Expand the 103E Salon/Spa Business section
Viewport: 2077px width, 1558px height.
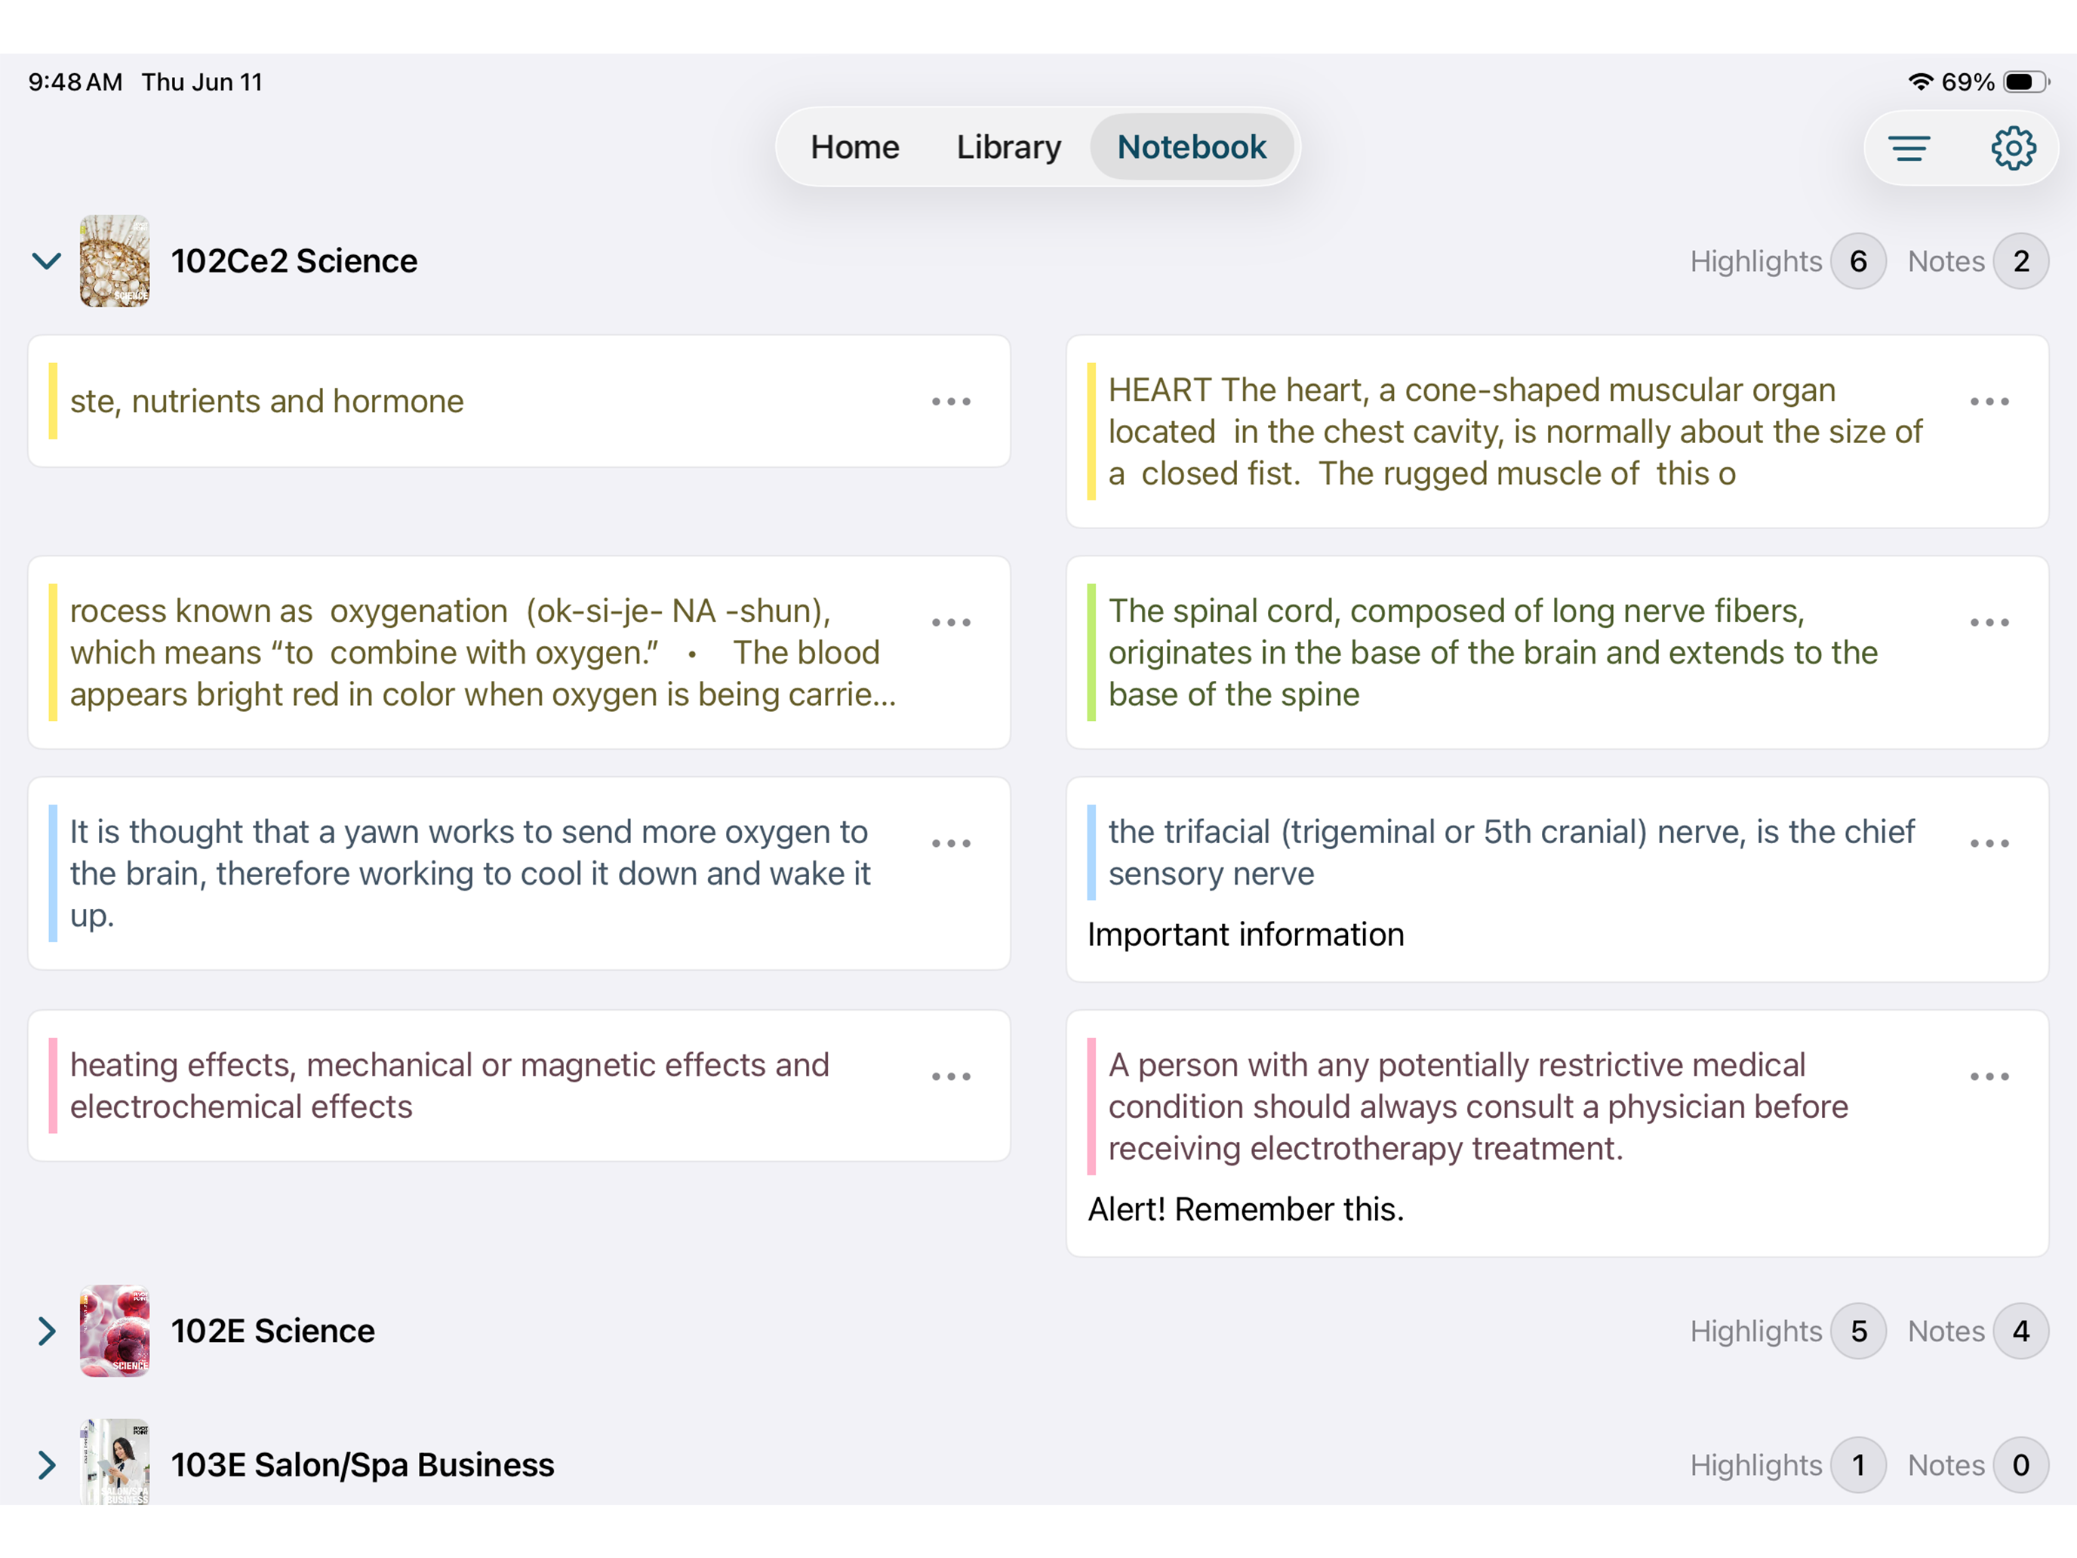pyautogui.click(x=46, y=1465)
